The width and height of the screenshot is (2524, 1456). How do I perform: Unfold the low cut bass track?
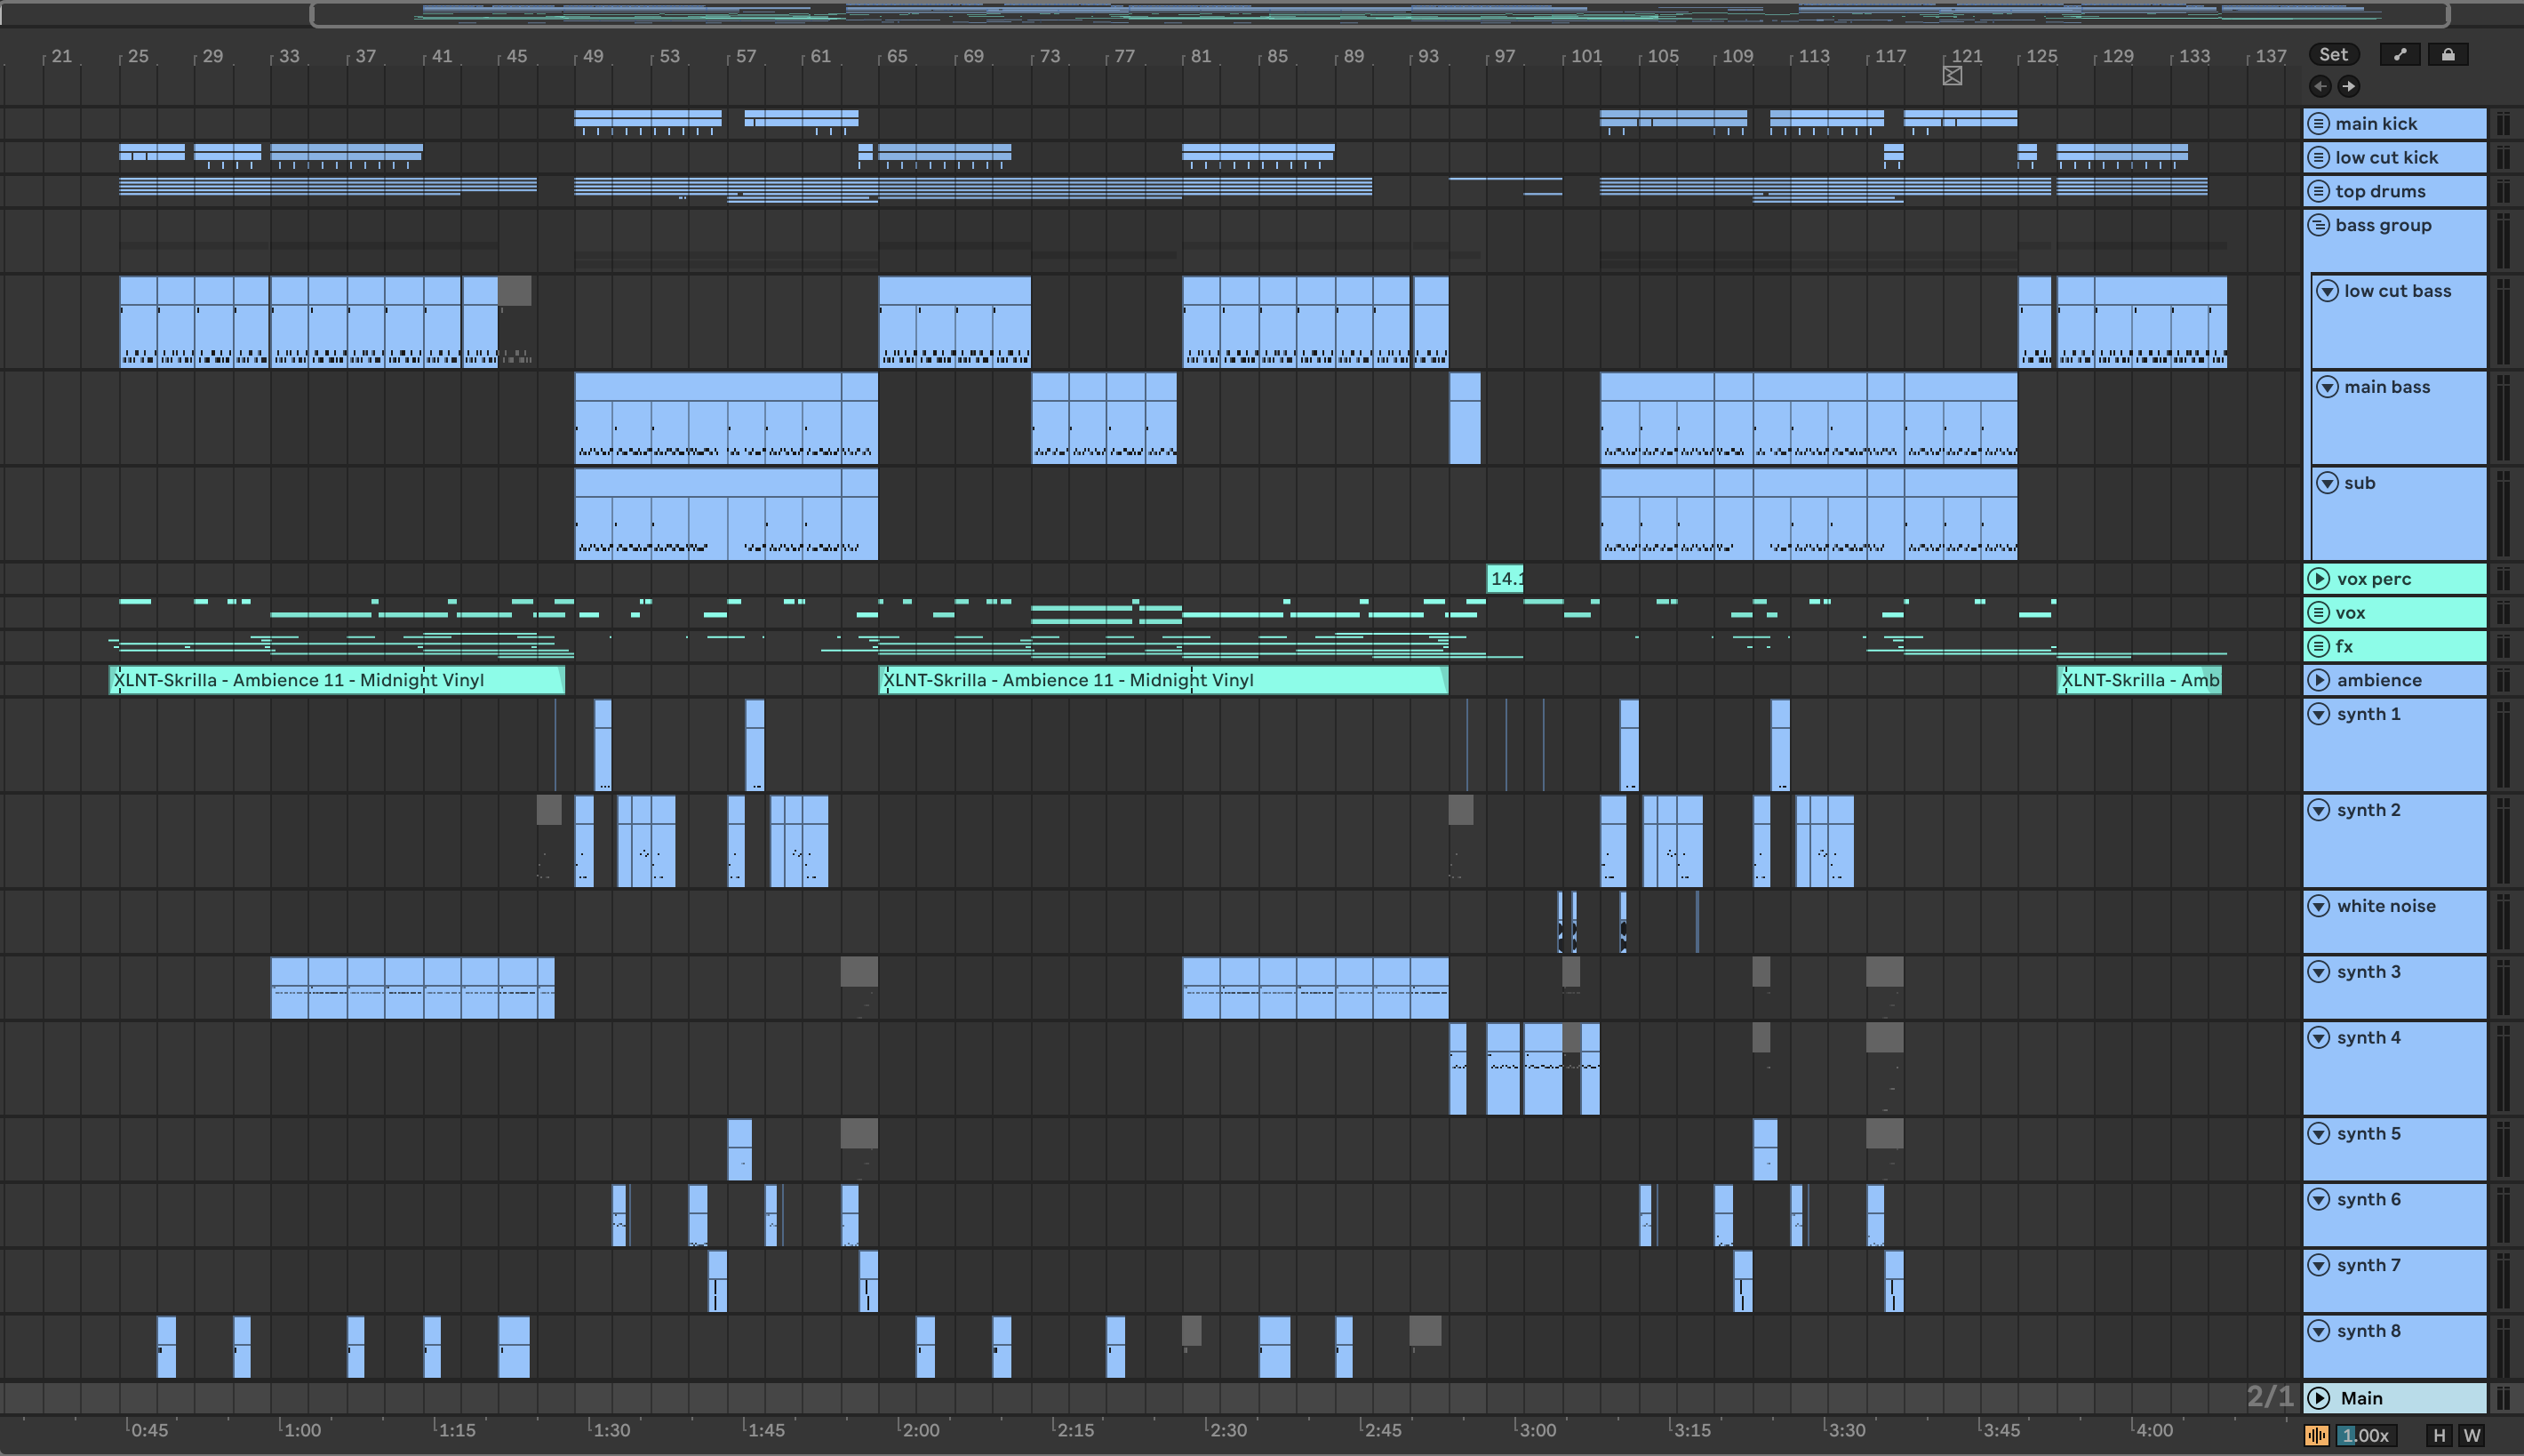coord(2327,291)
